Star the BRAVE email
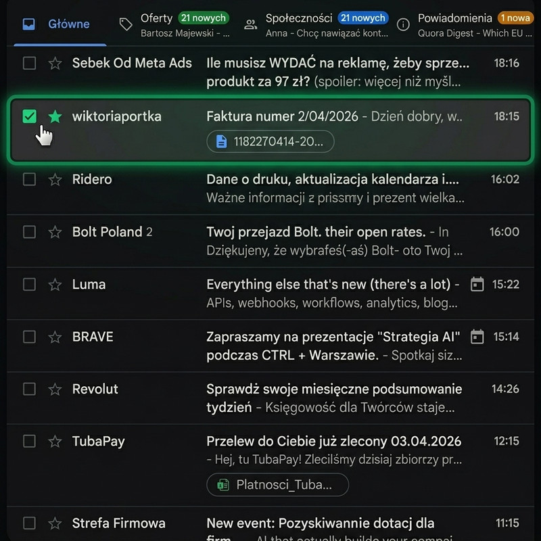The width and height of the screenshot is (541, 541). pos(55,337)
